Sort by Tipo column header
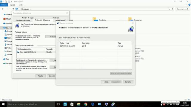 tap(124, 43)
